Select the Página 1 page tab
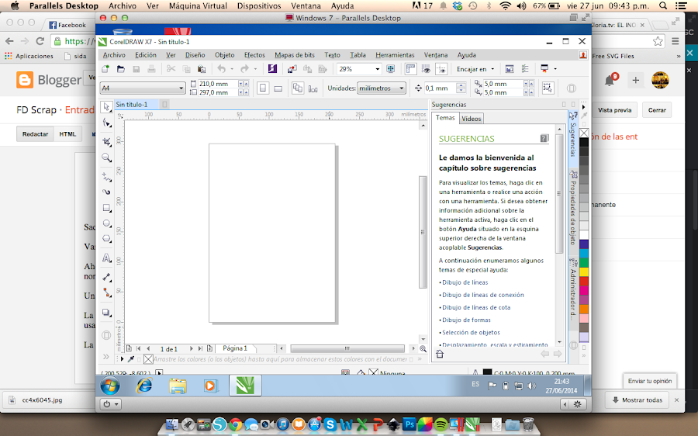This screenshot has width=698, height=436. tap(234, 348)
